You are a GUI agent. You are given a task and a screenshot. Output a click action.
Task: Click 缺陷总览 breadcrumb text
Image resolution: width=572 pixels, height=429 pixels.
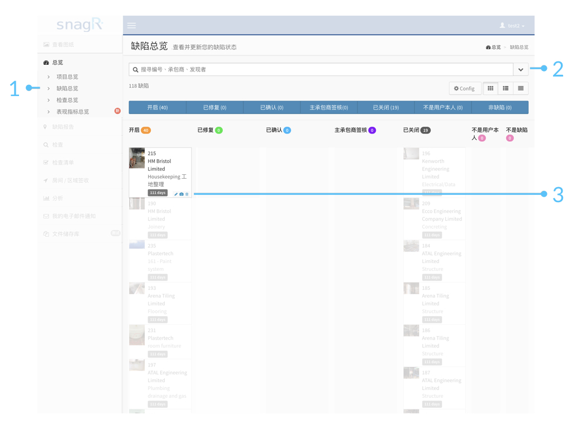519,47
